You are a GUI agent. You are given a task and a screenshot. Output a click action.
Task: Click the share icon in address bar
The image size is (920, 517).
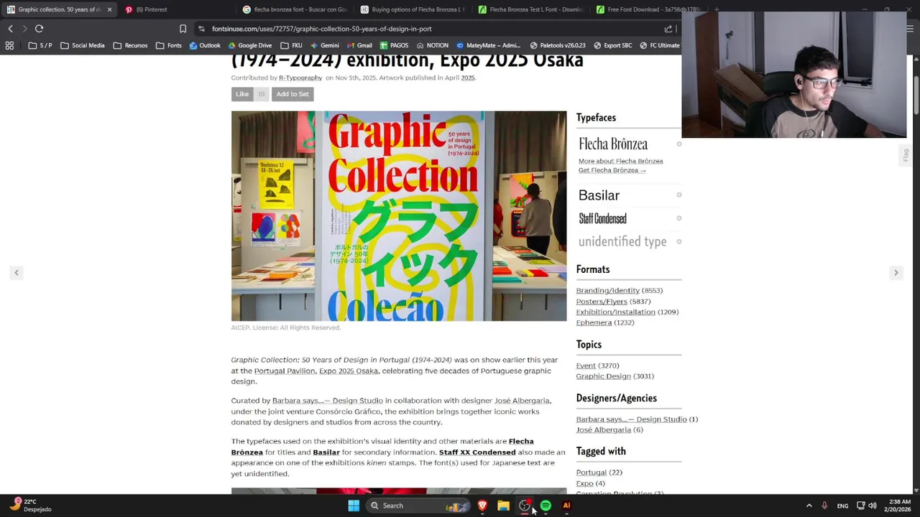point(668,29)
